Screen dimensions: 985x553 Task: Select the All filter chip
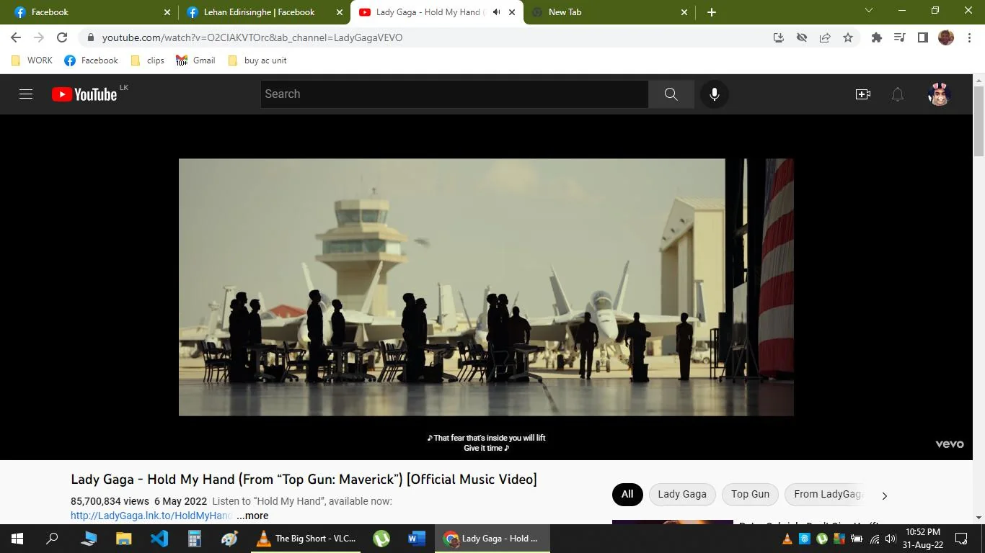pyautogui.click(x=627, y=494)
